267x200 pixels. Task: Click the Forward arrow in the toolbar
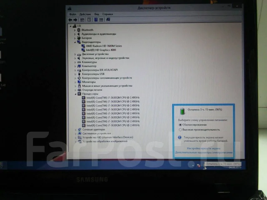point(75,20)
